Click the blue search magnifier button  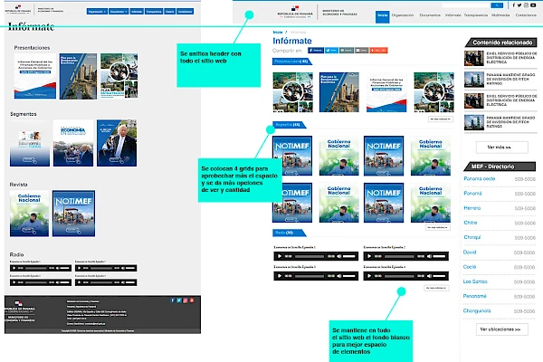point(497,5)
